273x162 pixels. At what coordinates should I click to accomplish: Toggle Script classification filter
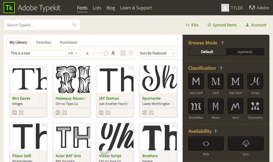[255, 81]
